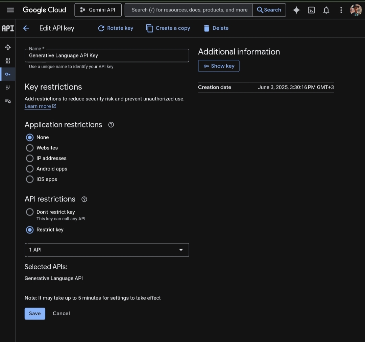Click Rotate key
The height and width of the screenshot is (342, 365).
[116, 28]
